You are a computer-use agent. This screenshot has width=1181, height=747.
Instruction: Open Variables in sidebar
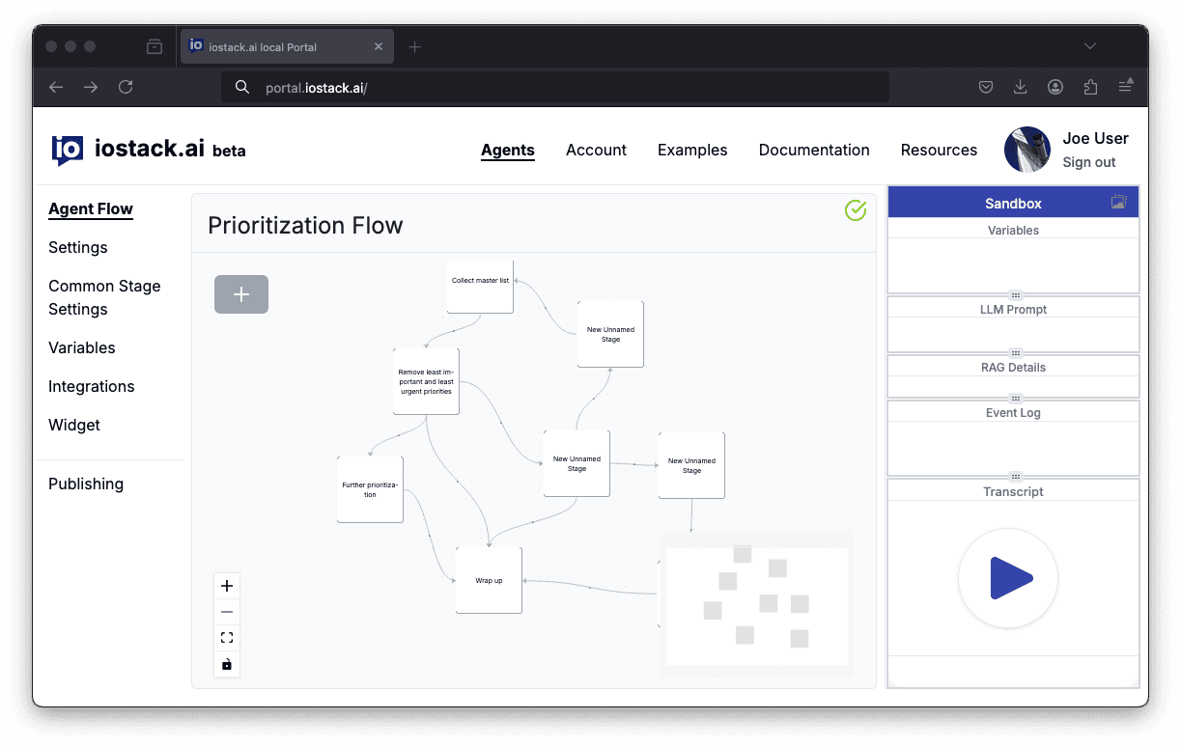click(x=82, y=347)
